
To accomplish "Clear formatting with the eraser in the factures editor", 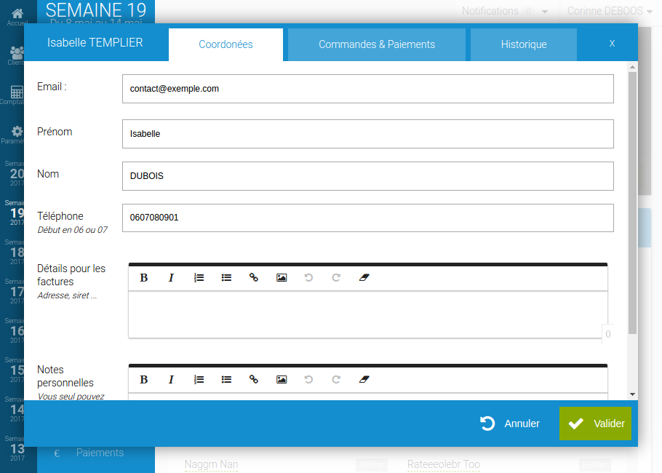I will point(364,277).
